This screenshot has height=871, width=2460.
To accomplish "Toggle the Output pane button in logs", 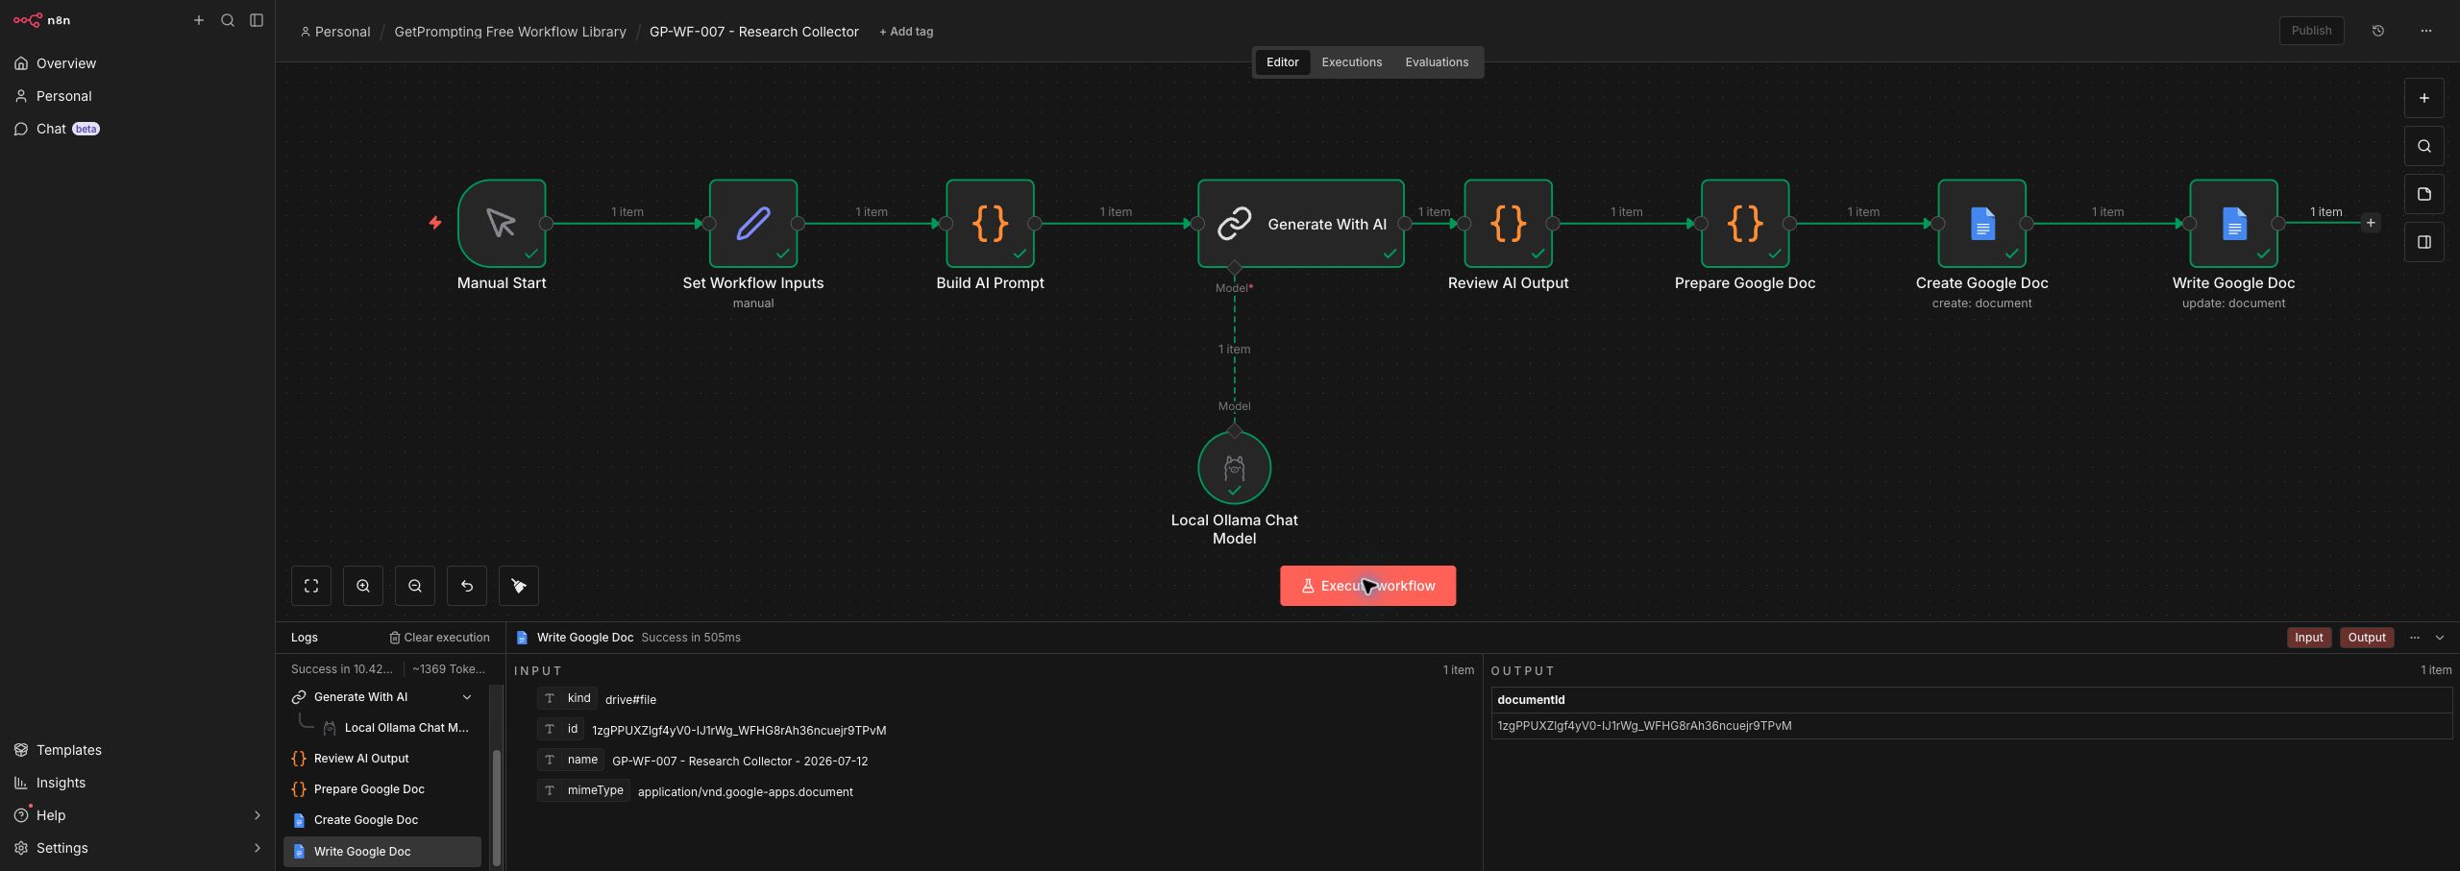I will coord(2367,638).
